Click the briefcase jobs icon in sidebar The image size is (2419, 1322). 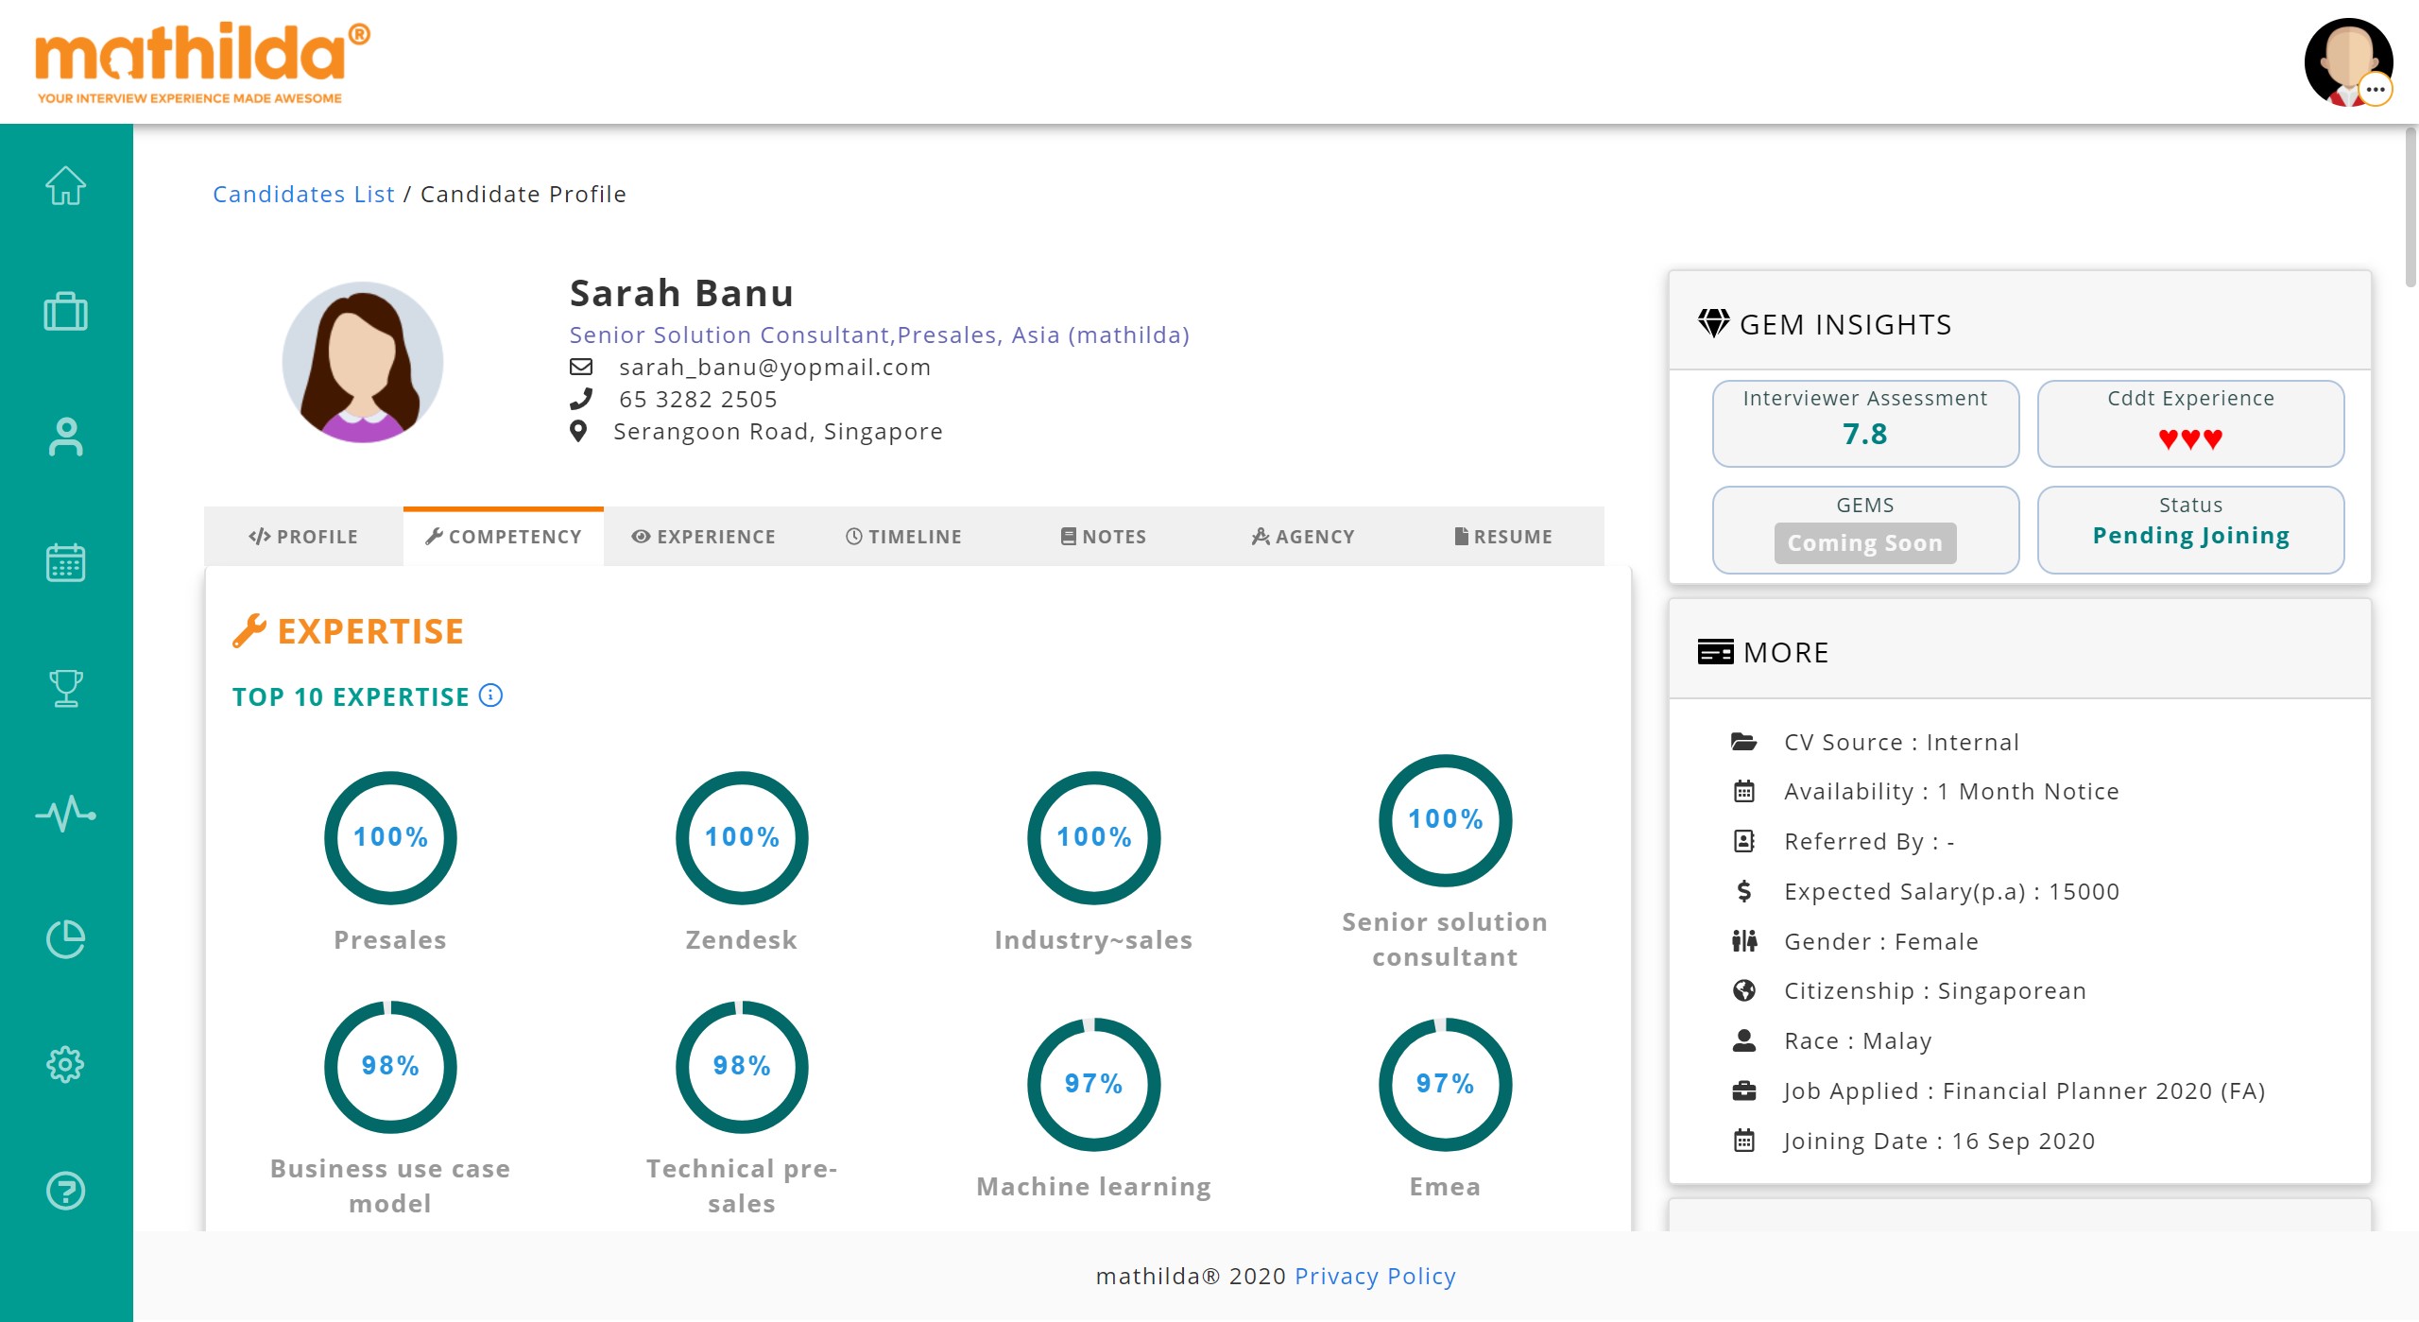(x=65, y=311)
